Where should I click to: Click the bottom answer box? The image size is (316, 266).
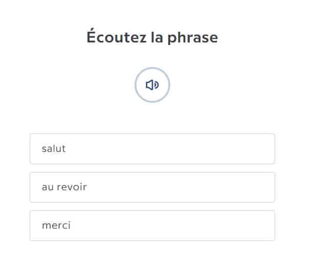tap(152, 226)
